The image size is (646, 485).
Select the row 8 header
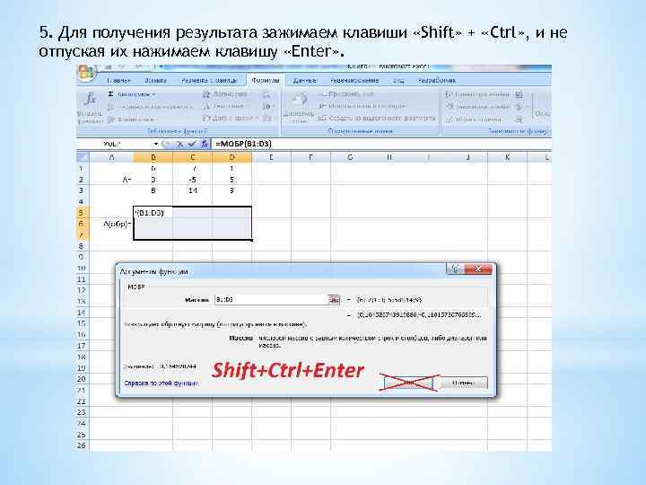(82, 246)
